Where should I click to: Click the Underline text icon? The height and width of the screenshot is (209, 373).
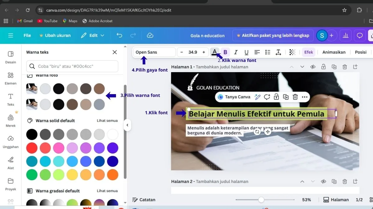click(246, 52)
